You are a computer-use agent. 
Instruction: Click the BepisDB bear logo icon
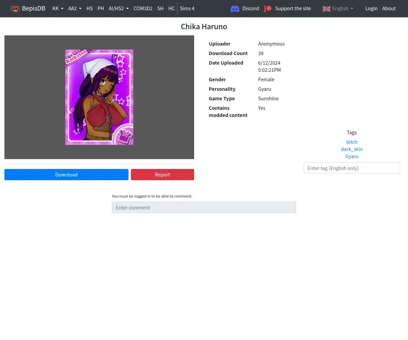pyautogui.click(x=15, y=8)
